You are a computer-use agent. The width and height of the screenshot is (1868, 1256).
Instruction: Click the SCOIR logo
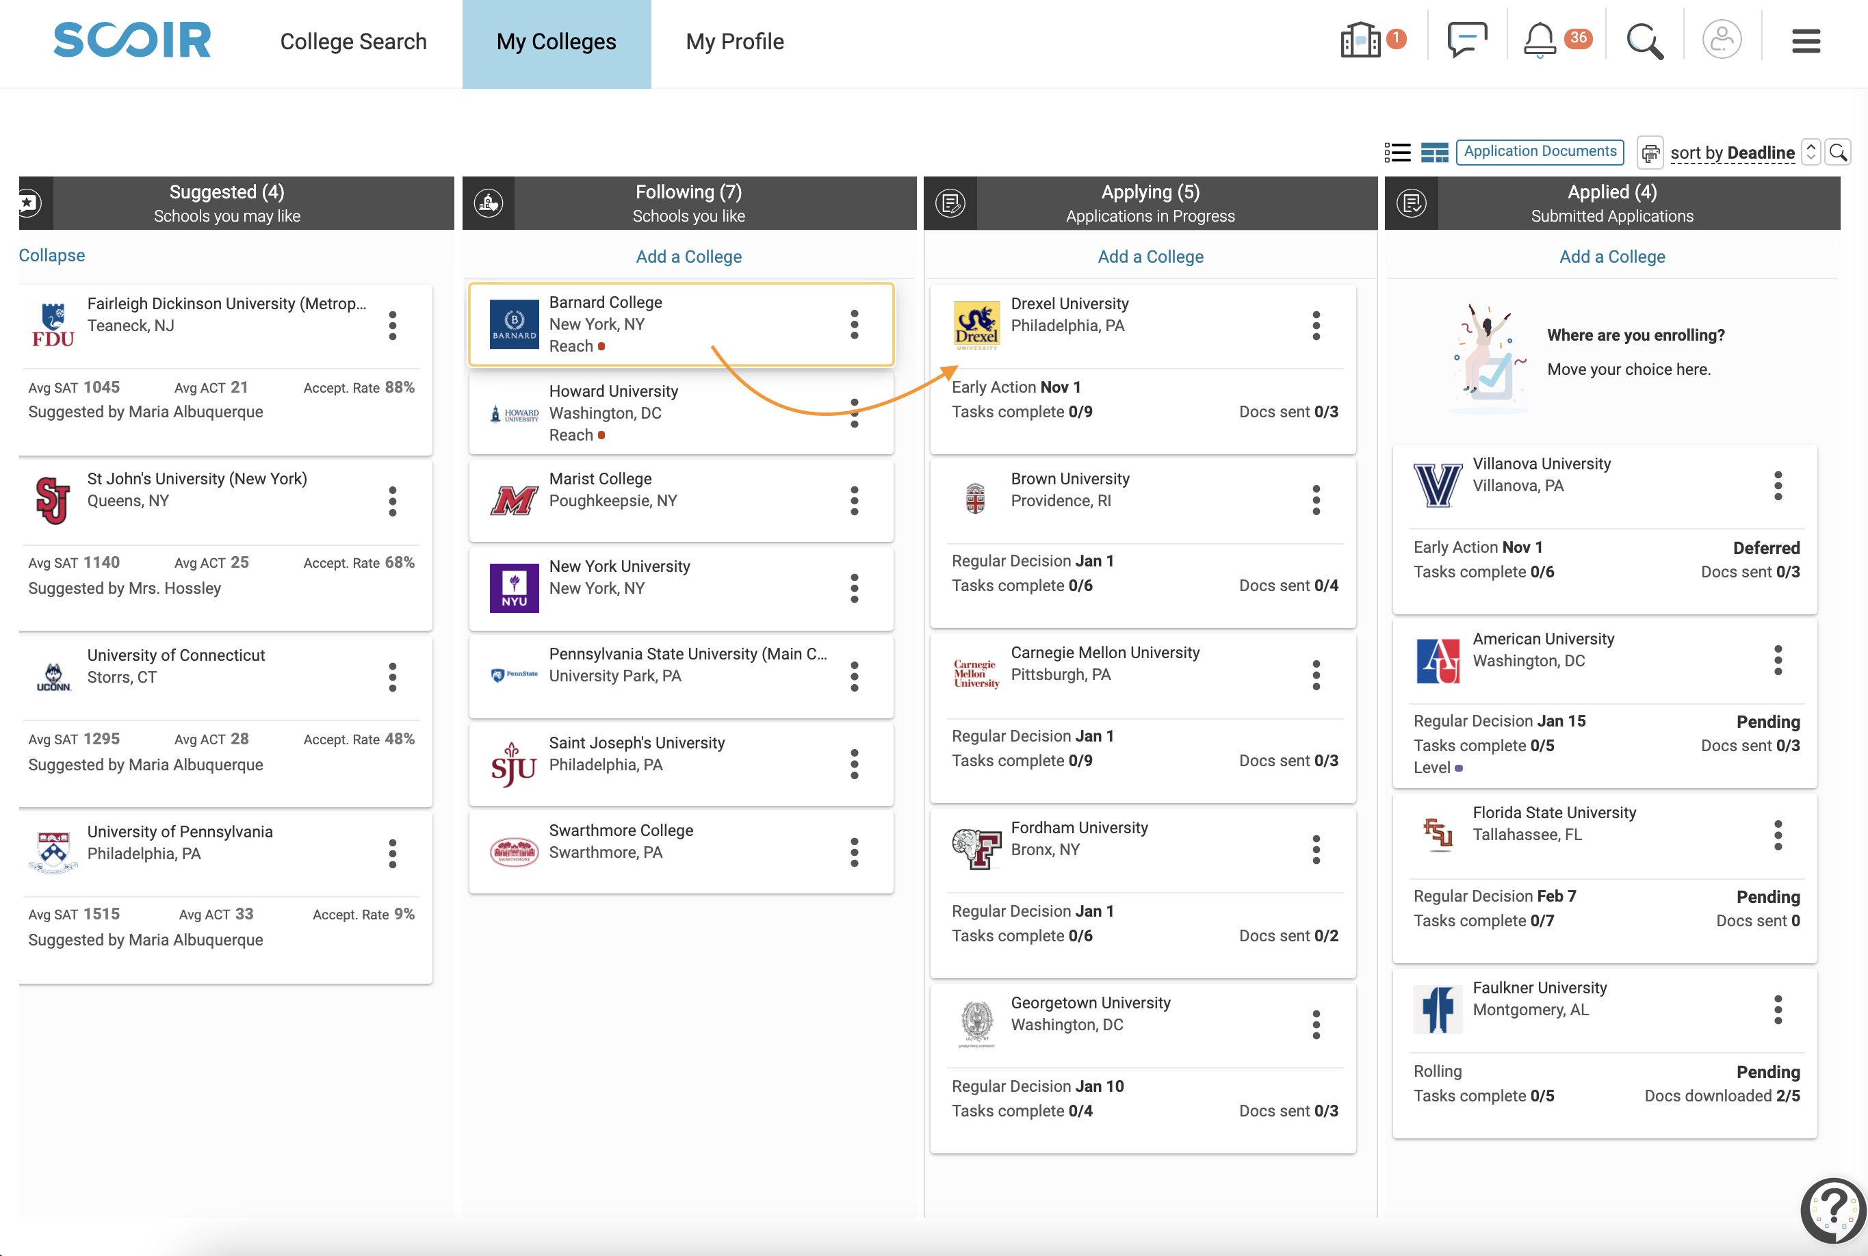(x=132, y=40)
